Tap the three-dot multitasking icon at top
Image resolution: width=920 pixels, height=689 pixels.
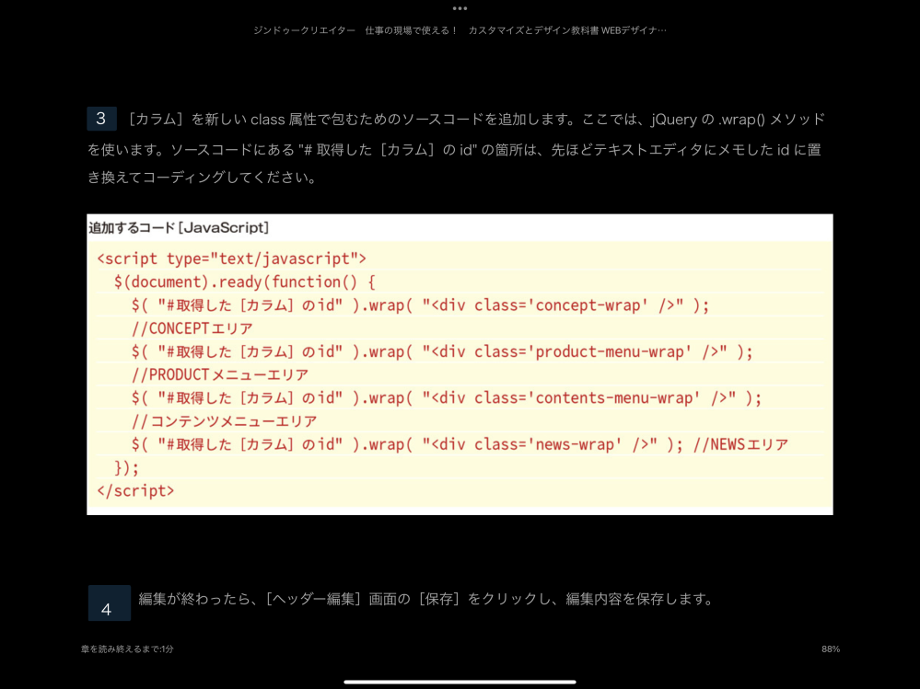tap(460, 8)
